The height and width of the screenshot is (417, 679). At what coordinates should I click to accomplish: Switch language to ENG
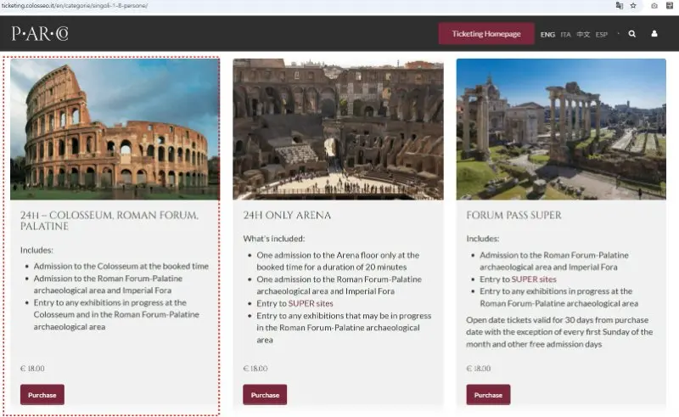tap(547, 34)
